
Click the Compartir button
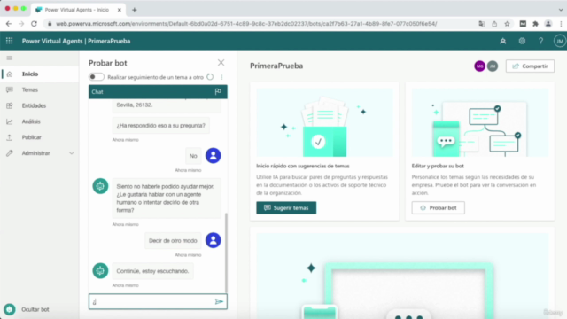[530, 66]
